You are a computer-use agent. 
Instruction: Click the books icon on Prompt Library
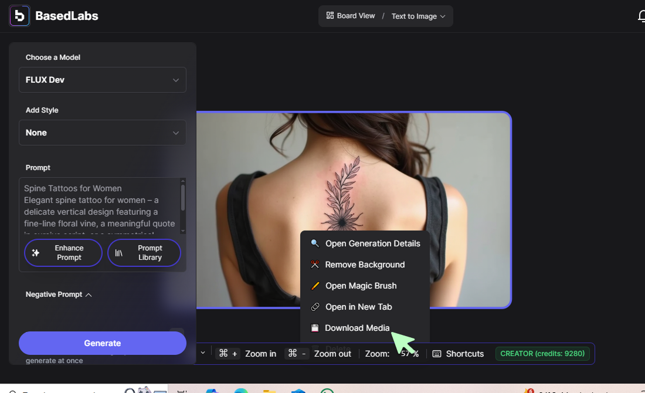coord(119,253)
